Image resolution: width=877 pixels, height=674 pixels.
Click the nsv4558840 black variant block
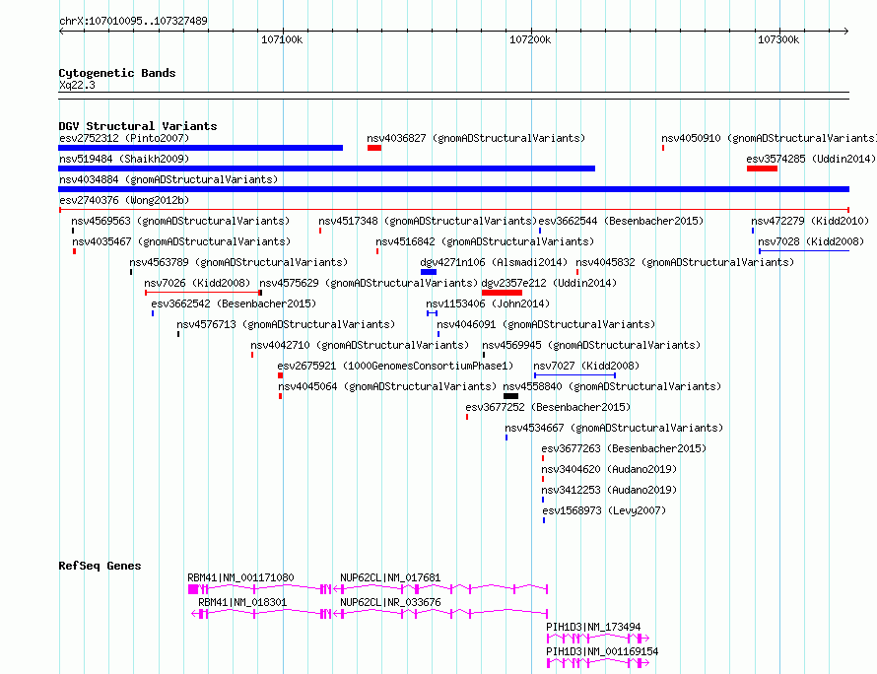510,396
